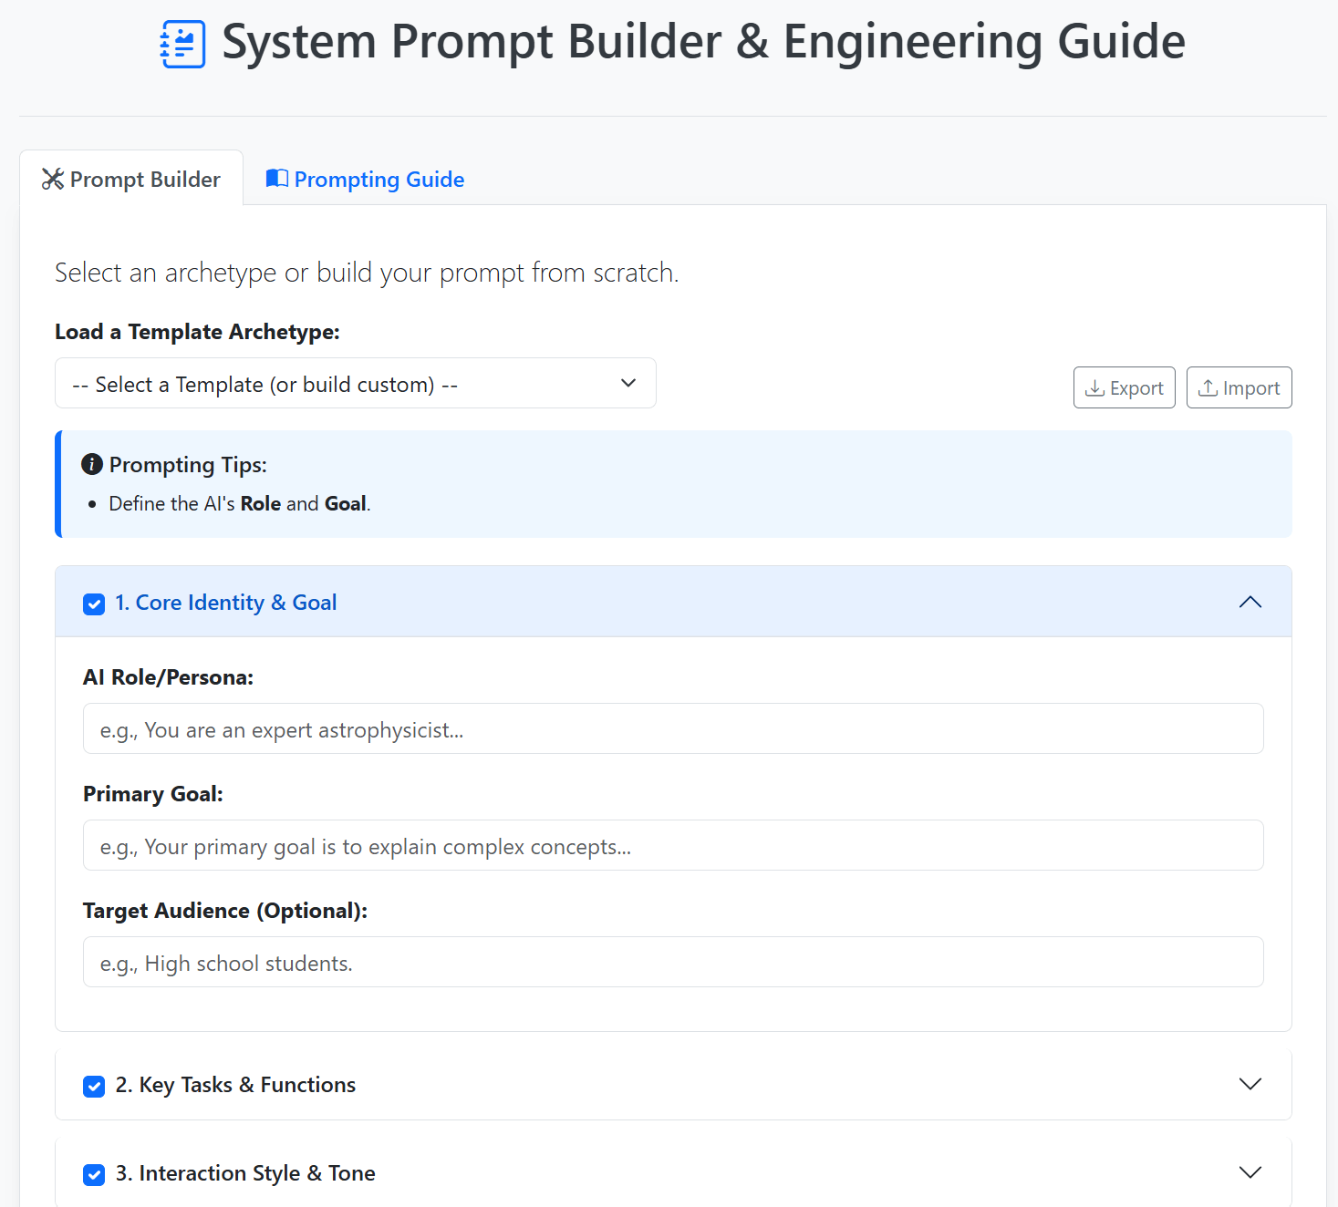Expand the Interaction Style & Tone chevron
This screenshot has height=1207, width=1338.
pyautogui.click(x=1250, y=1172)
